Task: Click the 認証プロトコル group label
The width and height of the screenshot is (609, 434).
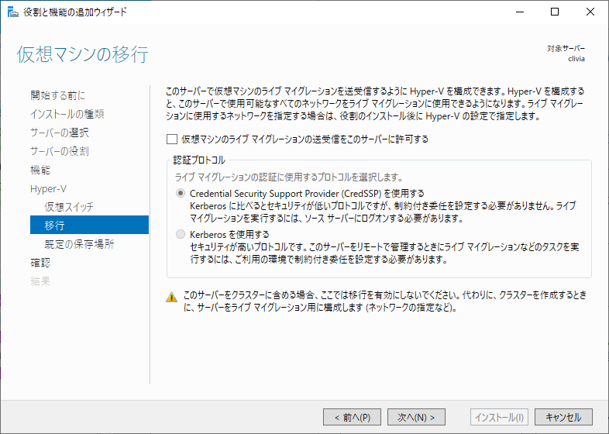Action: tap(199, 160)
